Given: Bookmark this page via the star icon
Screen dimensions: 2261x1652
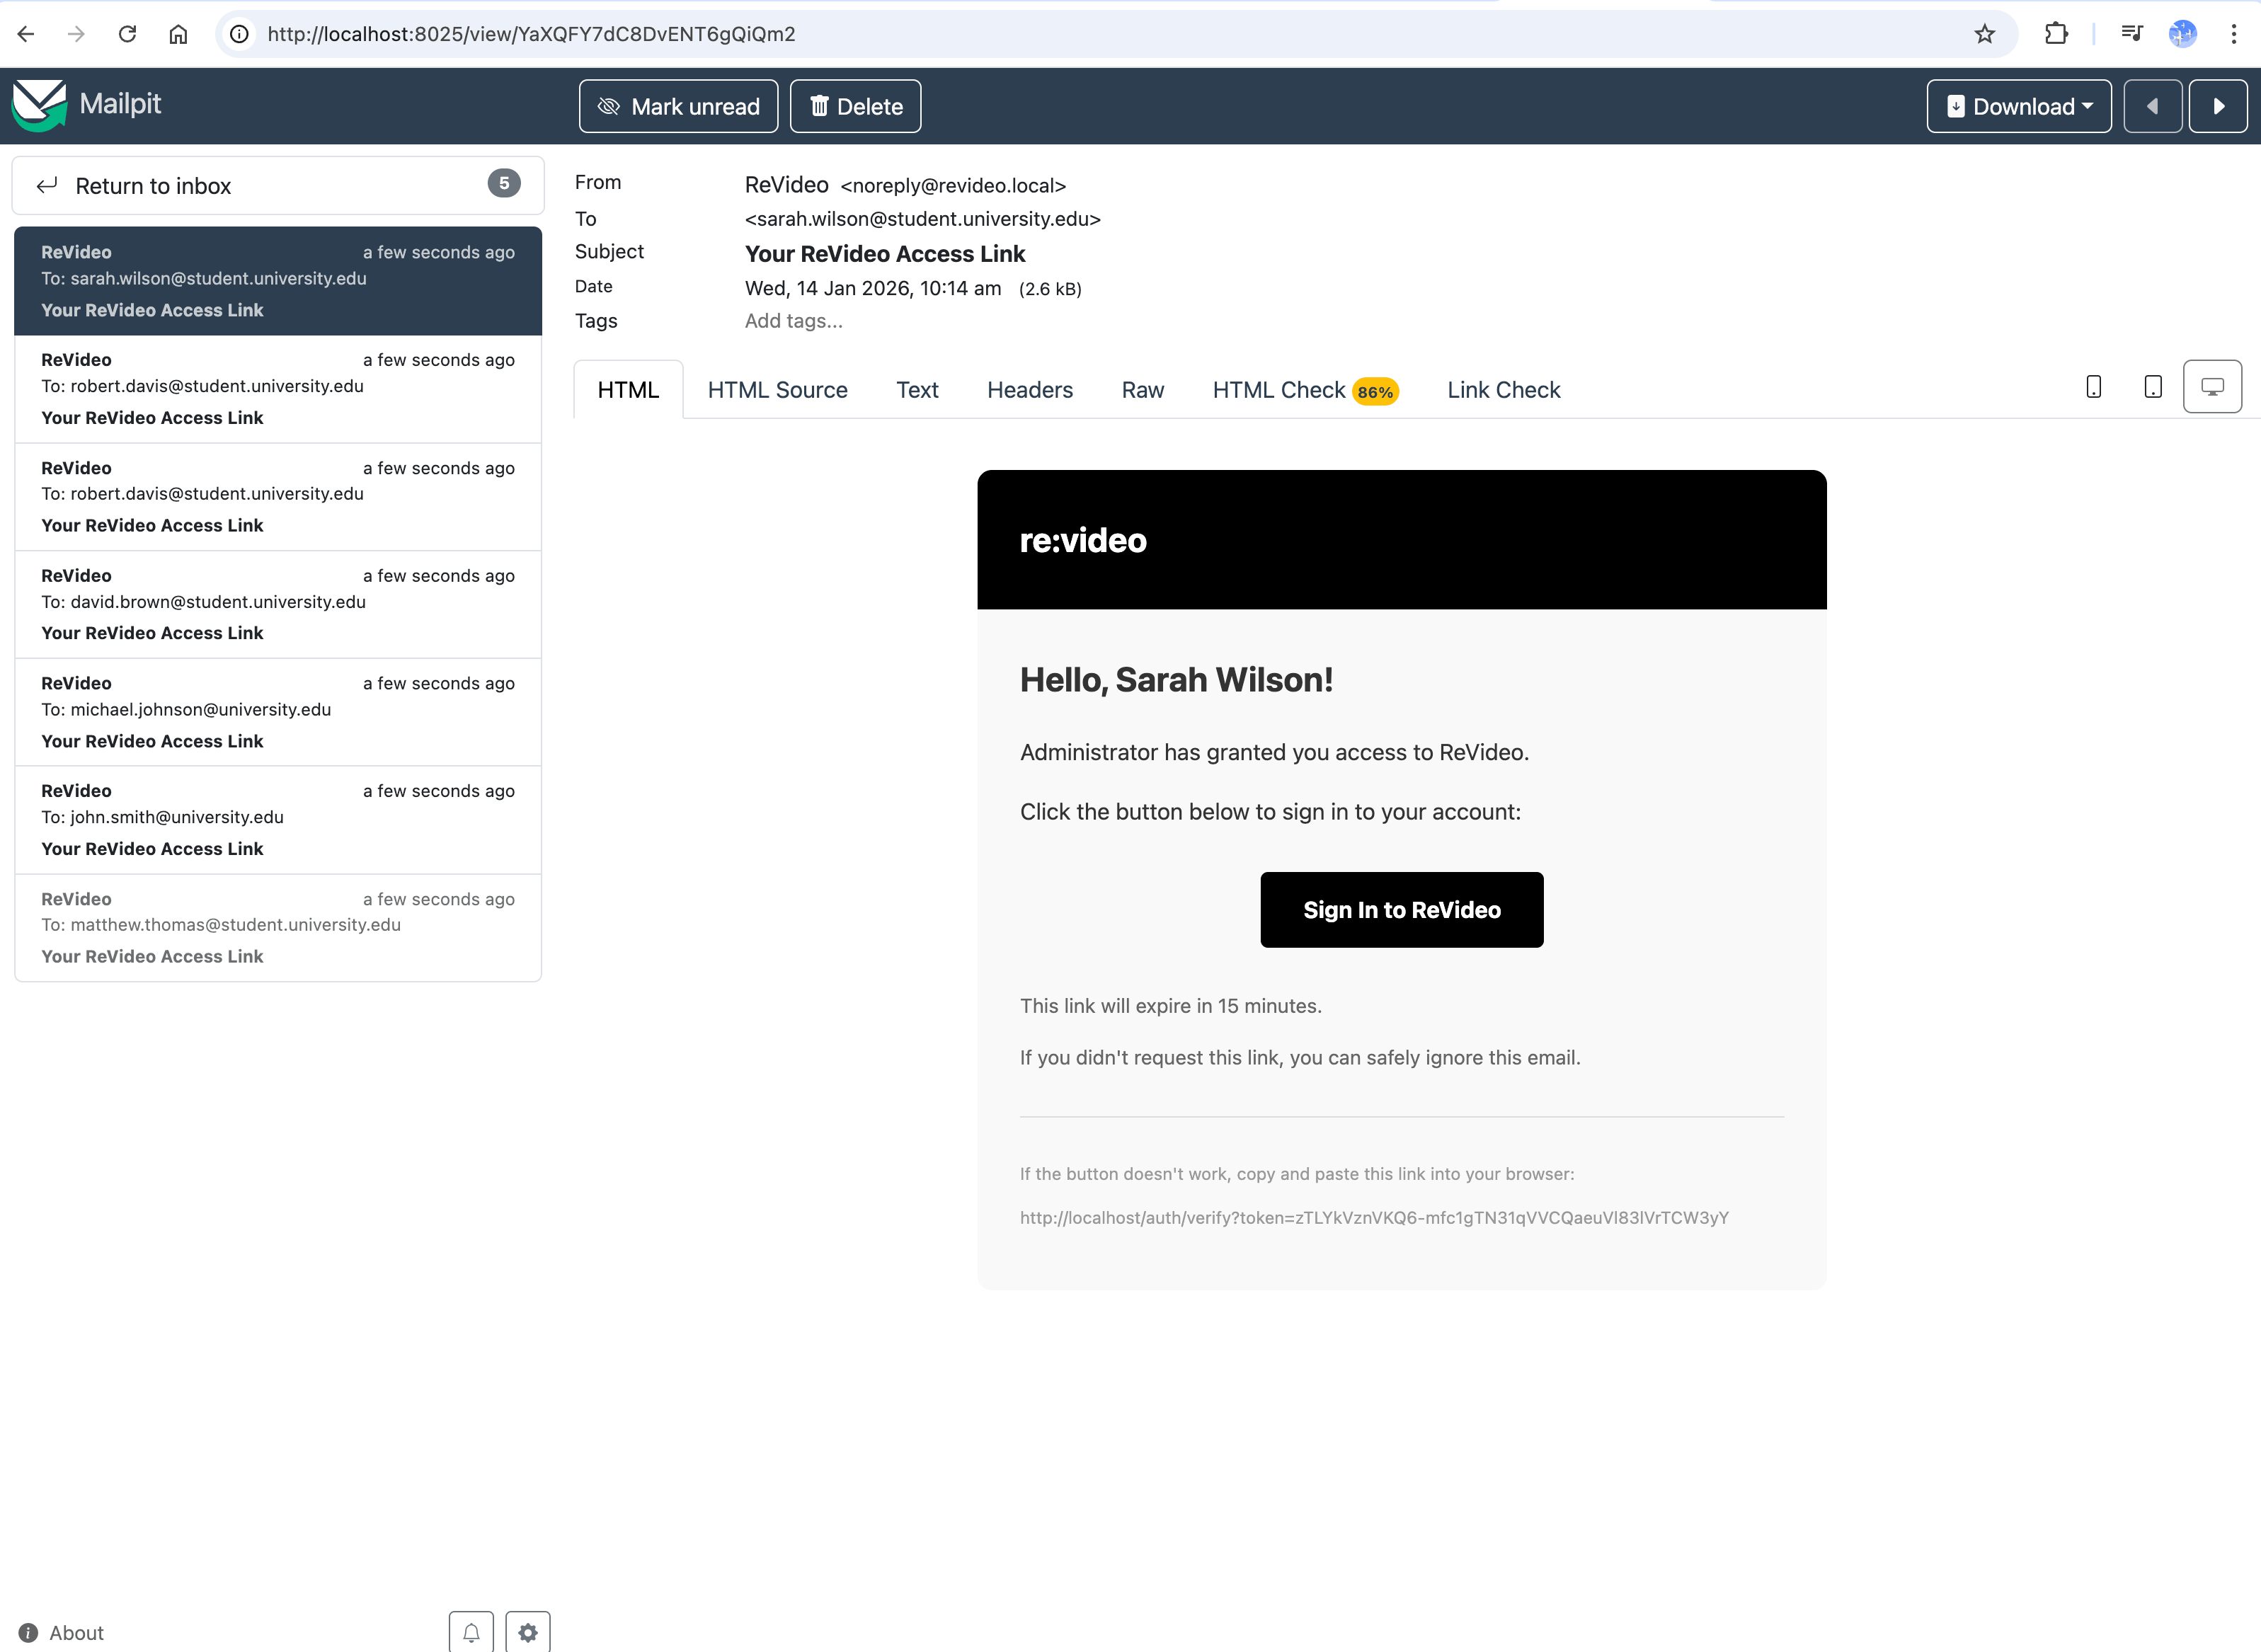Looking at the screenshot, I should pos(1985,33).
